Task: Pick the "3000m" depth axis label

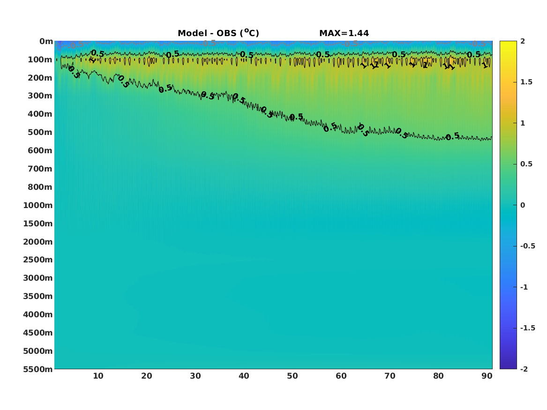Action: pyautogui.click(x=38, y=278)
